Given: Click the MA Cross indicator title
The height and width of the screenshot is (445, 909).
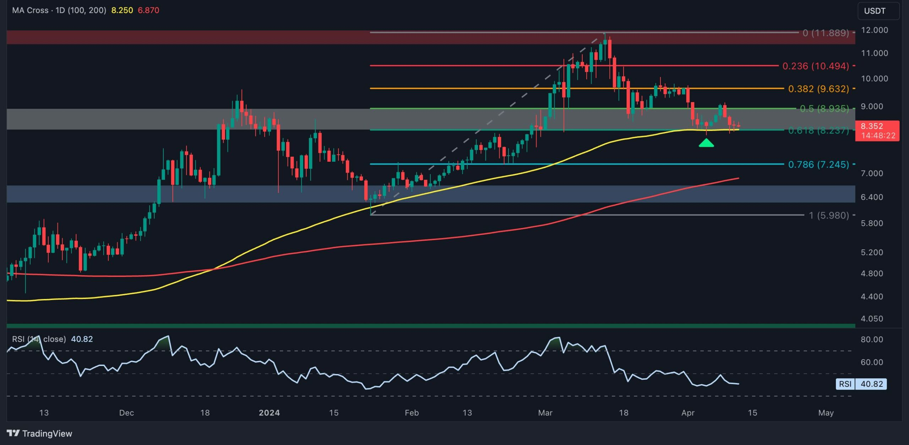Looking at the screenshot, I should tap(59, 10).
